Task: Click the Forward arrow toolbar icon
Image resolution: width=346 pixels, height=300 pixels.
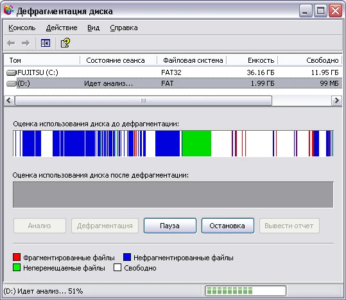Action: pos(26,43)
